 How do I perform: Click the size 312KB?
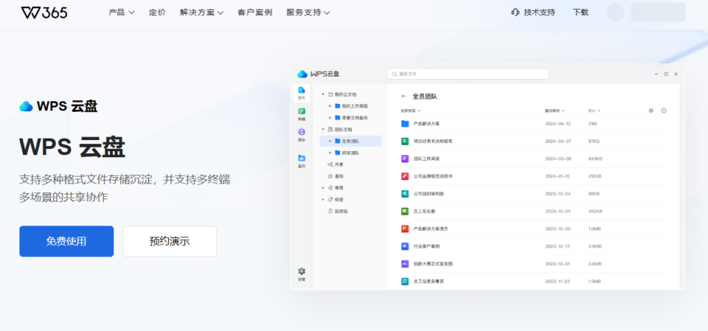(x=595, y=176)
